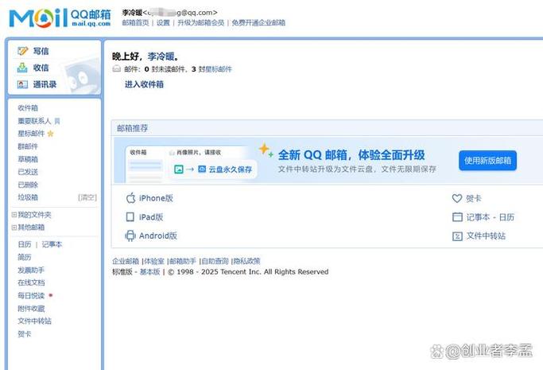Click Android版 text link

pos(158,236)
